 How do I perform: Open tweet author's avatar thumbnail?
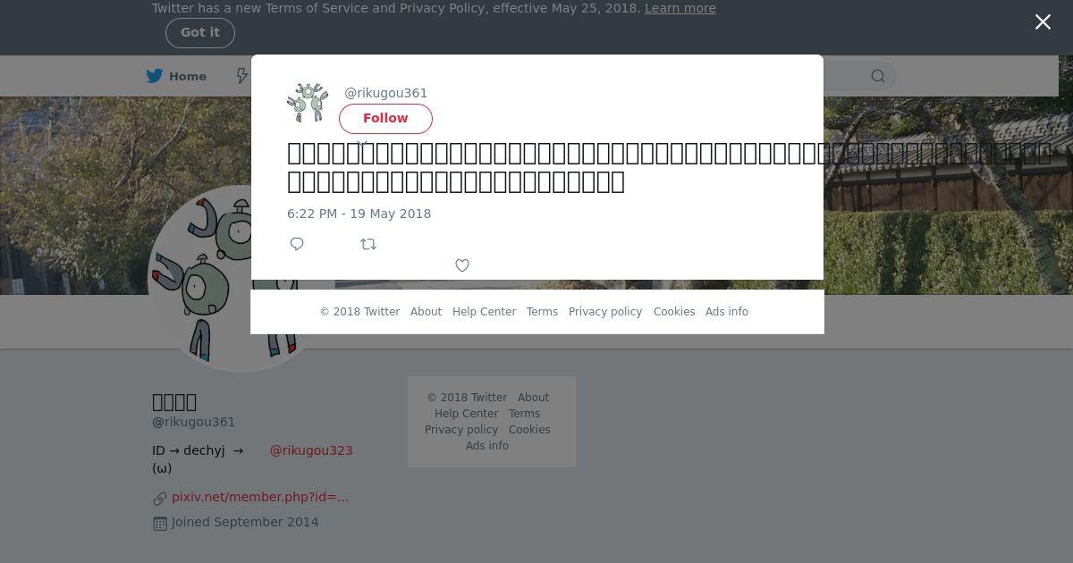click(x=308, y=103)
